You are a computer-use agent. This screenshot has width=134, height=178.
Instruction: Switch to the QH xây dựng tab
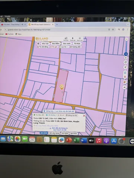54,133
